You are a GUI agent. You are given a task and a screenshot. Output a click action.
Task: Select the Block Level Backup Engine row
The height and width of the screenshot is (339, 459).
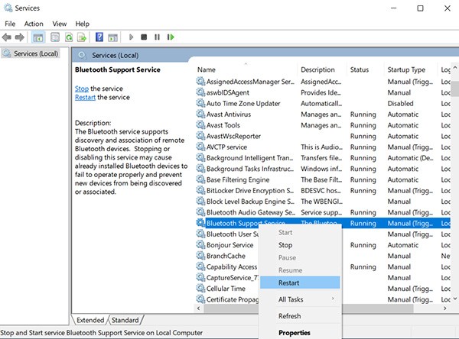(x=323, y=202)
